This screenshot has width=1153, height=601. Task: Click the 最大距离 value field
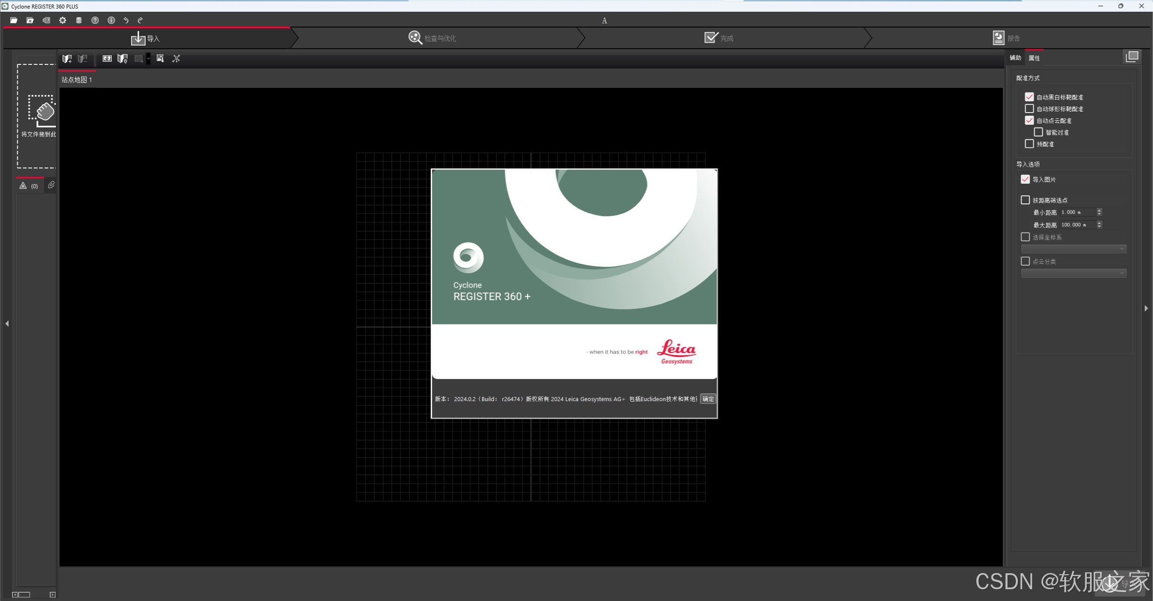coord(1078,225)
